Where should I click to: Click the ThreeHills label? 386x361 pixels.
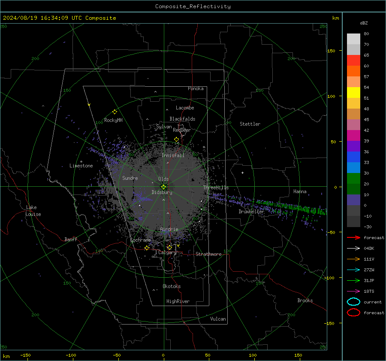click(216, 188)
